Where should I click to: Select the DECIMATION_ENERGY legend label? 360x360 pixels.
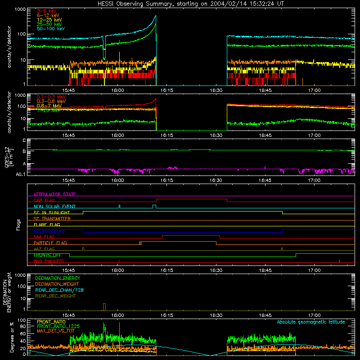(x=58, y=278)
